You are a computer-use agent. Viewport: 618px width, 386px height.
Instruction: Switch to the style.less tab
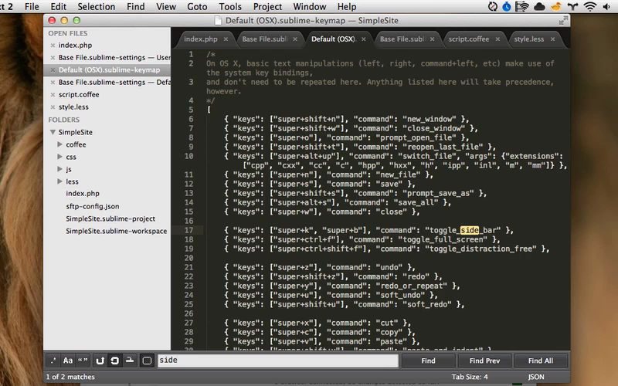(x=528, y=39)
